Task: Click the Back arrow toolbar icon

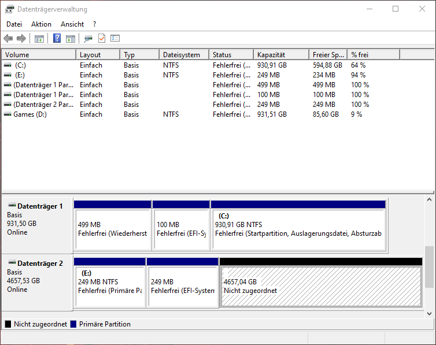Action: point(8,38)
